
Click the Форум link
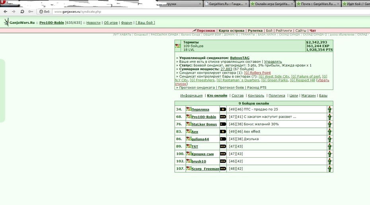coord(127,23)
